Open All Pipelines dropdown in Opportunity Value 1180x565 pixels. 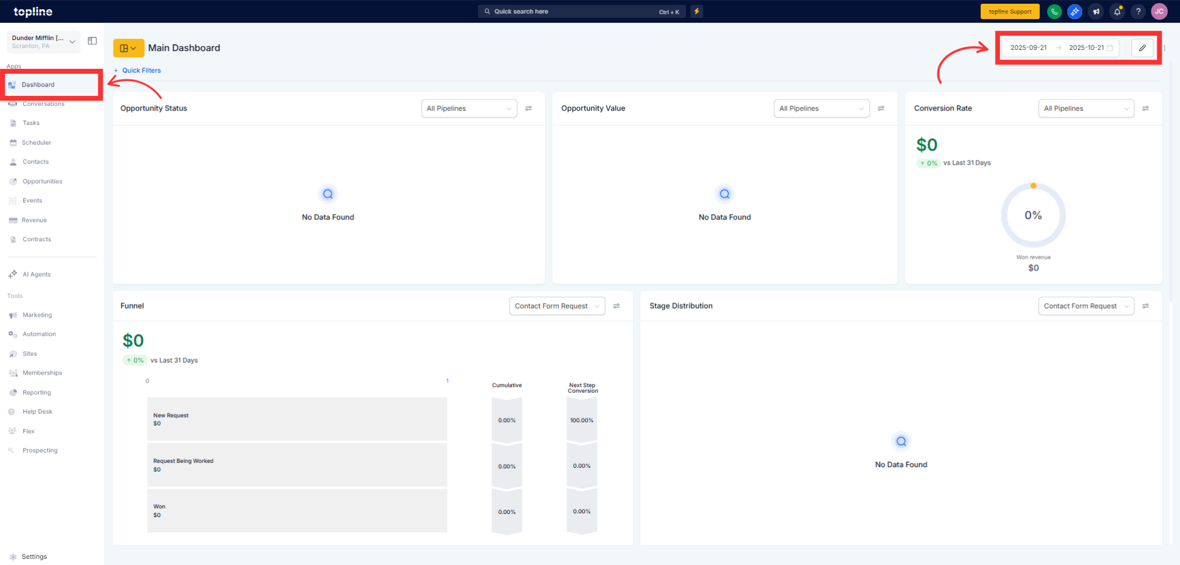(821, 109)
